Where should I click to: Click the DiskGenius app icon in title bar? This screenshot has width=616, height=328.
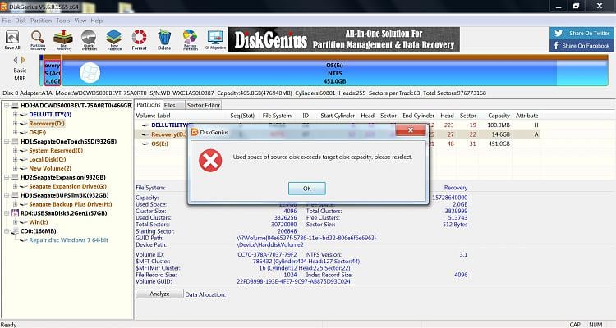tap(4, 7)
